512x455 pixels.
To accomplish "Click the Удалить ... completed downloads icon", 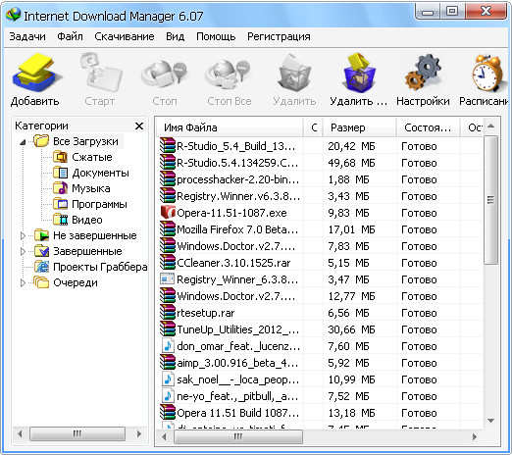I will [359, 74].
